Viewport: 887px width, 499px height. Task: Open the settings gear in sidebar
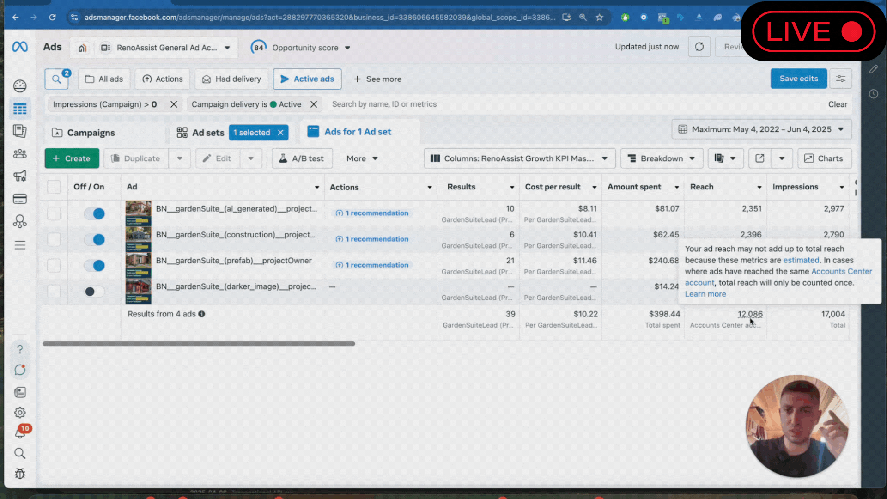click(x=20, y=413)
